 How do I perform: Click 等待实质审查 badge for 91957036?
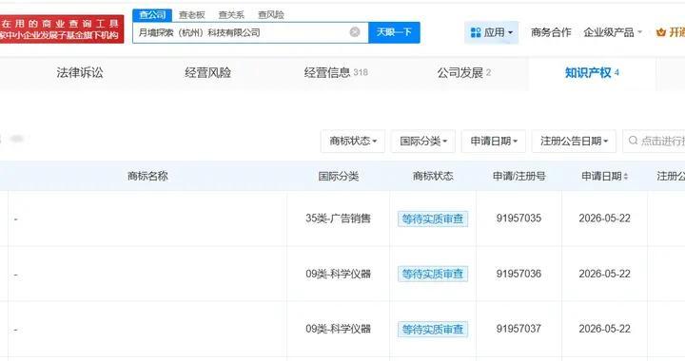(x=433, y=274)
